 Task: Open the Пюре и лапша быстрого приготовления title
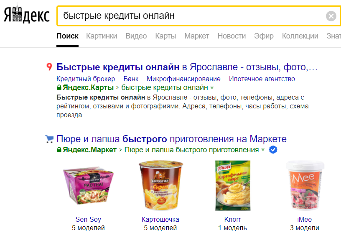(171, 139)
